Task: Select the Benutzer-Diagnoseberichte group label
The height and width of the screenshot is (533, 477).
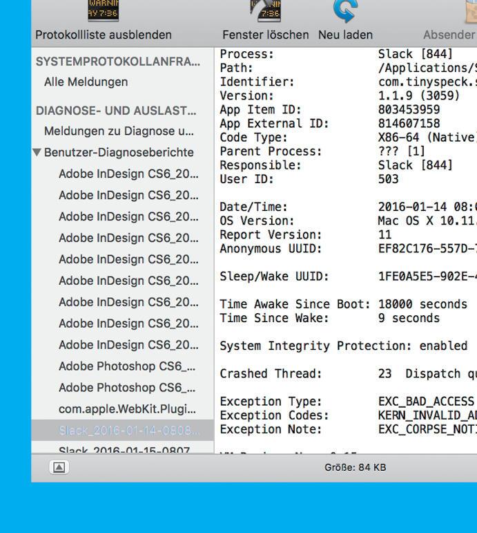Action: pyautogui.click(x=119, y=152)
